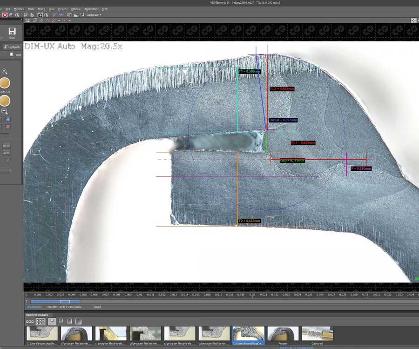This screenshot has height=349, width=419.
Task: Open the Help menu
Action: click(x=105, y=9)
